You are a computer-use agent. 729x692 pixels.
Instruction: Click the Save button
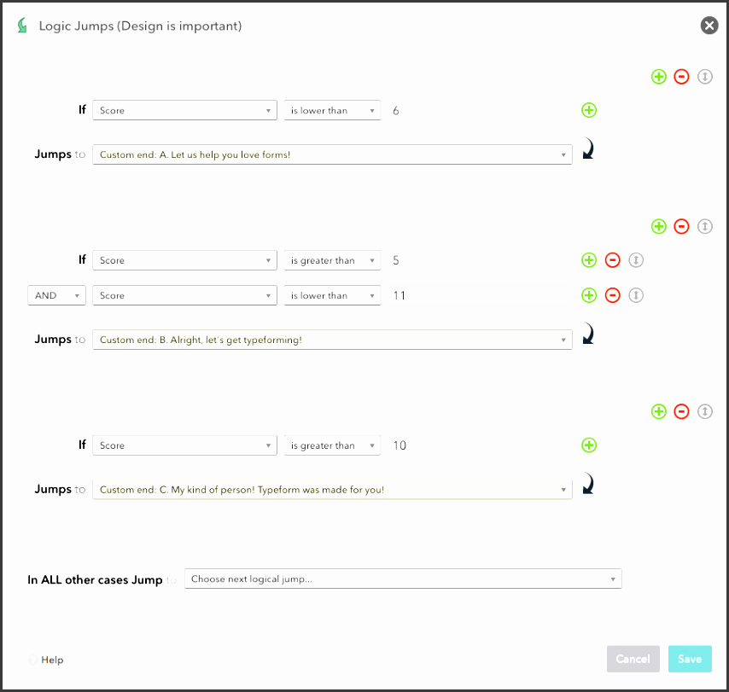[x=690, y=659]
